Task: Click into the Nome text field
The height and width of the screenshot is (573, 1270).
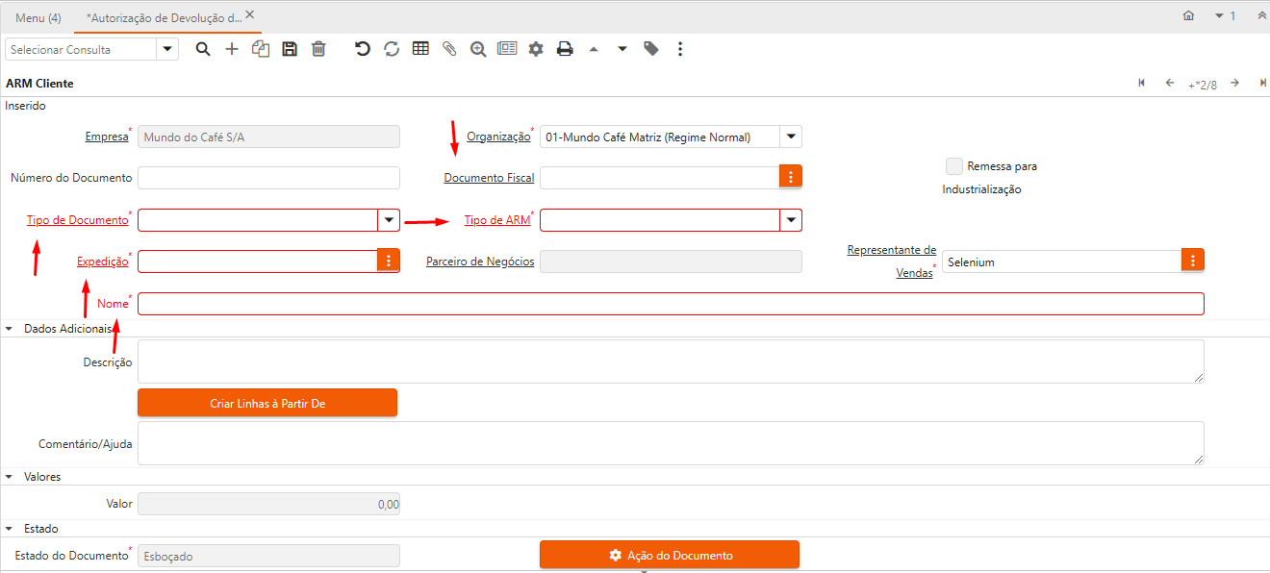Action: [671, 304]
